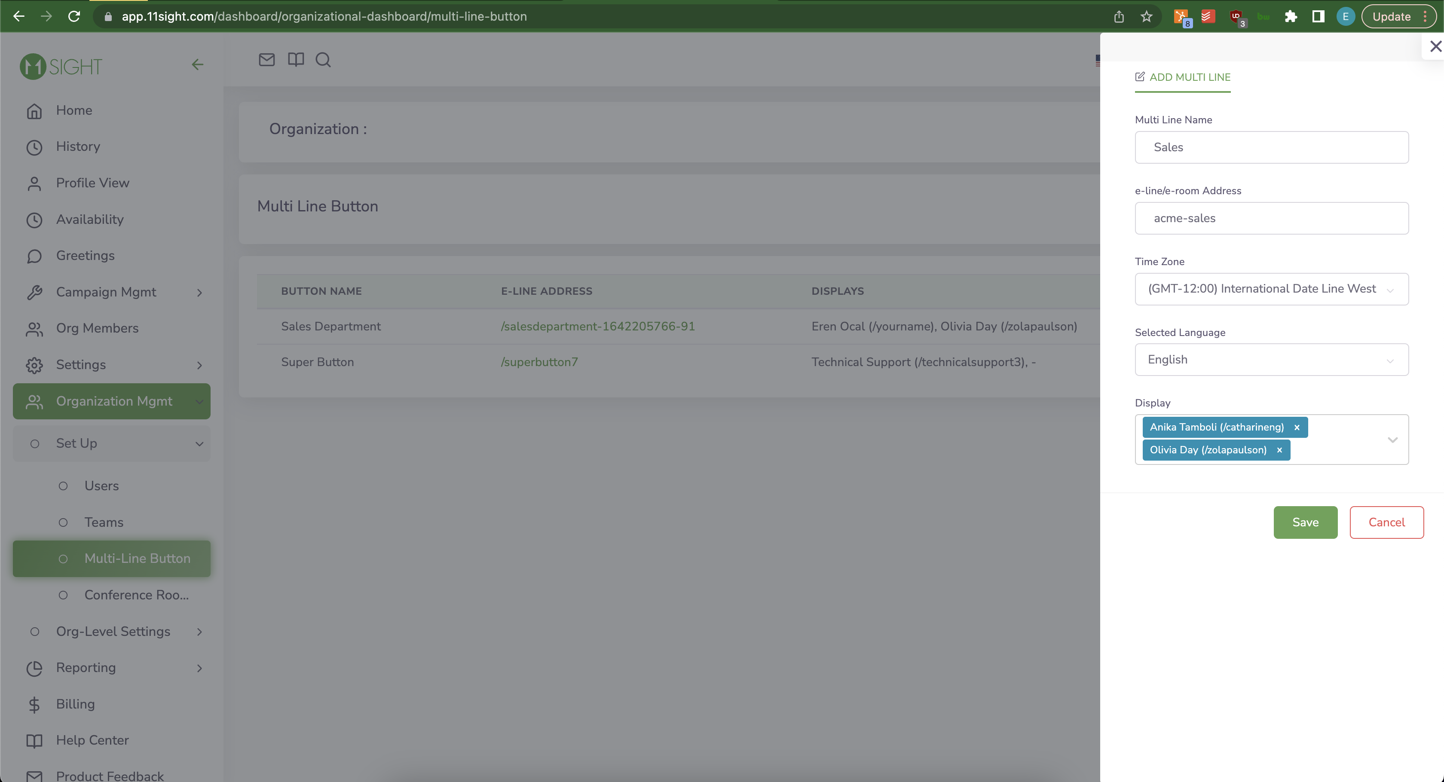Expand the Reporting submenu

[x=199, y=668]
